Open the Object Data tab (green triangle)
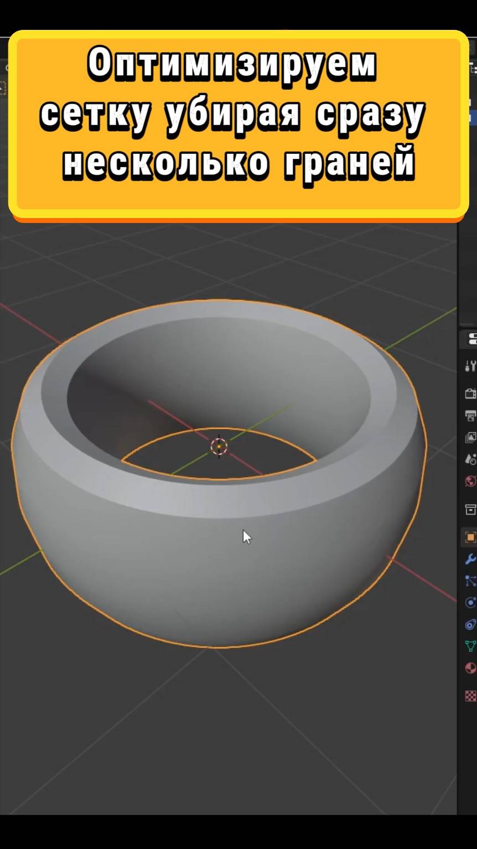The image size is (477, 849). click(x=470, y=646)
